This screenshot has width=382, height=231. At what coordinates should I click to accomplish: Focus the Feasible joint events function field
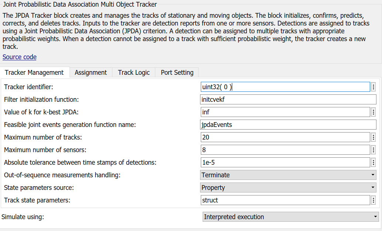pyautogui.click(x=288, y=125)
